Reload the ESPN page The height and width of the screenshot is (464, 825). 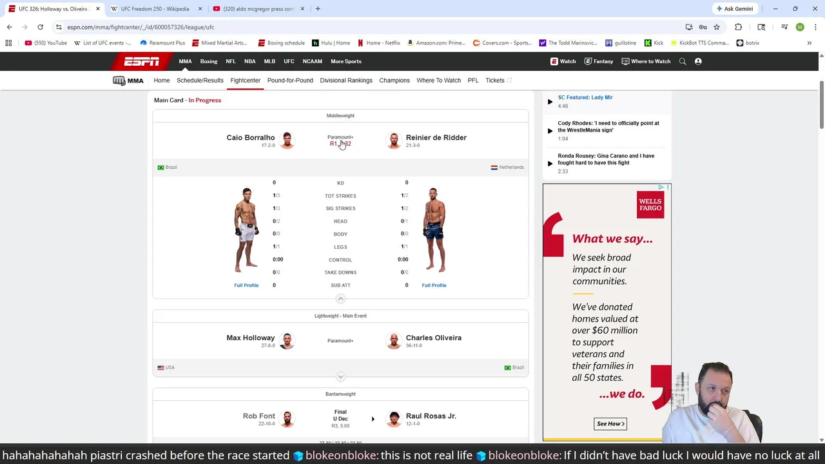coord(40,27)
